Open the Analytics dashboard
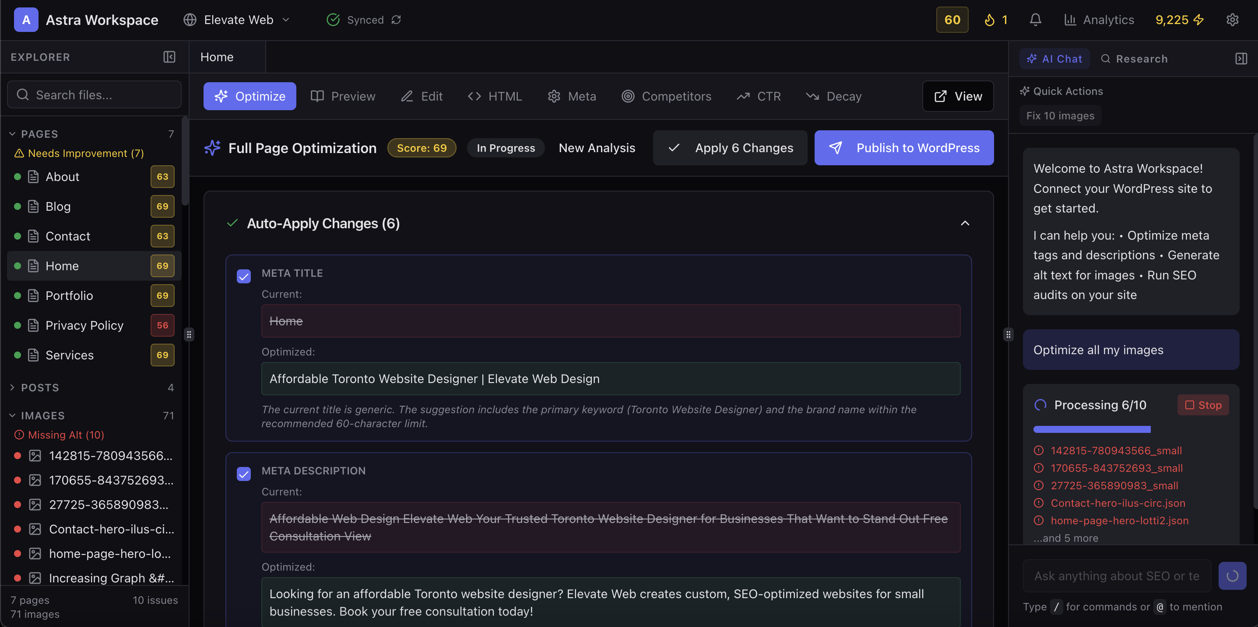 [1099, 20]
